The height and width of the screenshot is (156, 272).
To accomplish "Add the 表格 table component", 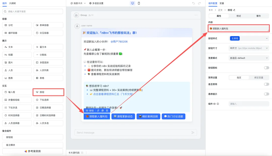I will coord(48,78).
